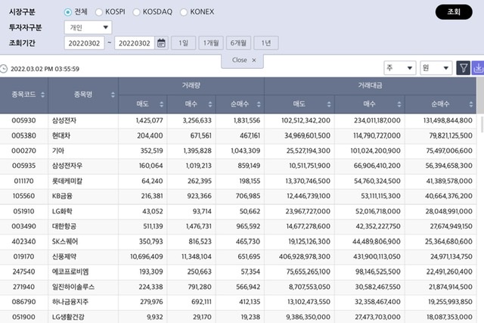This screenshot has width=484, height=323.
Task: Click the download icon button
Action: tap(477, 68)
